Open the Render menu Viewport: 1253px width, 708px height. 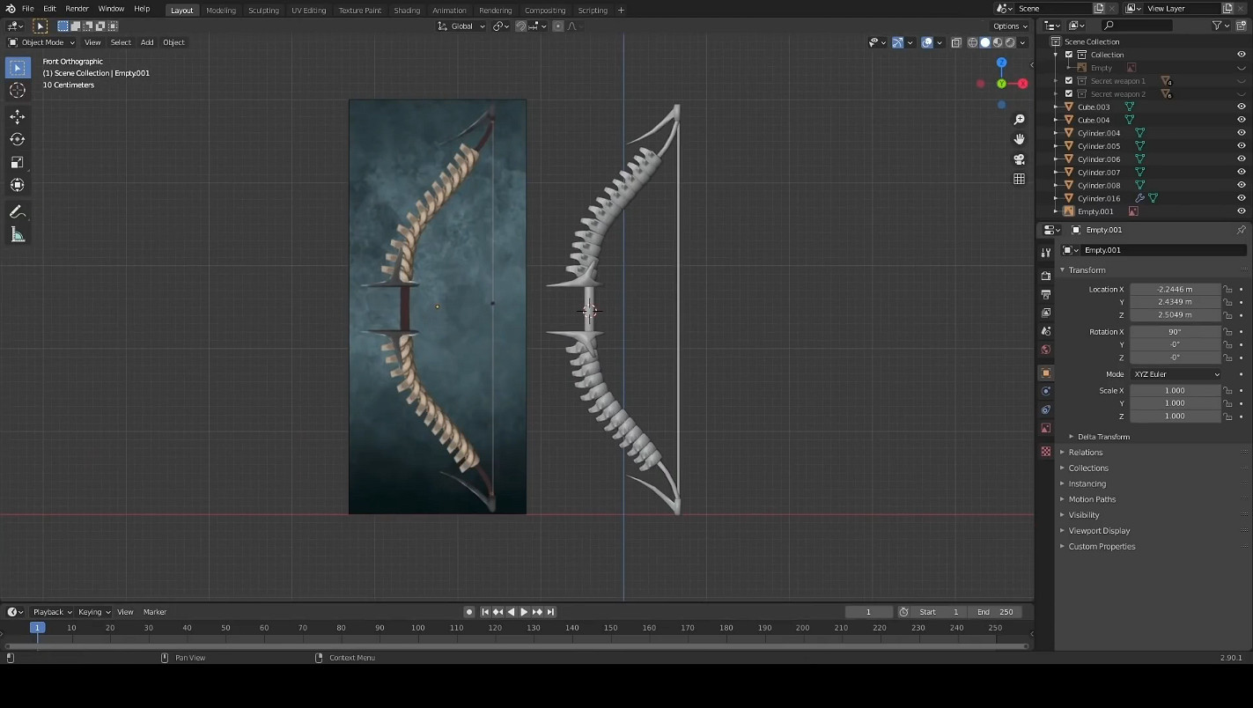coord(77,9)
